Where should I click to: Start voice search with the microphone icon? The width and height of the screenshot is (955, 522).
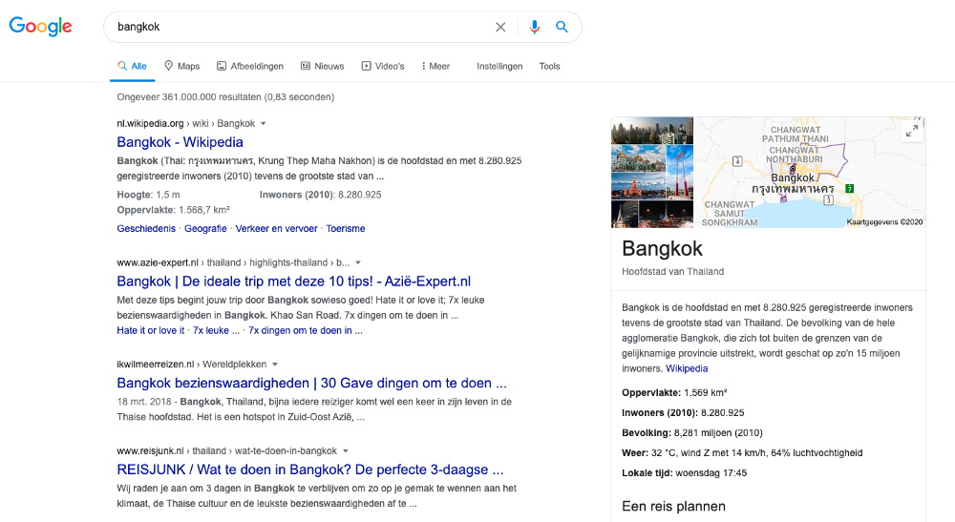point(534,27)
